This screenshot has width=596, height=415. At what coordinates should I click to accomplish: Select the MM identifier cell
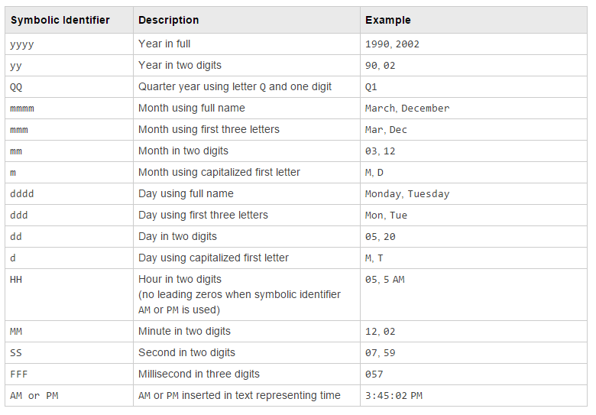click(x=16, y=332)
